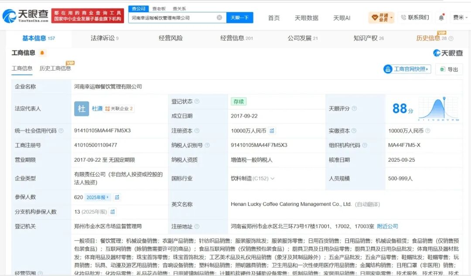Select approval date 2025-09-25
The height and width of the screenshot is (276, 471).
click(401, 160)
